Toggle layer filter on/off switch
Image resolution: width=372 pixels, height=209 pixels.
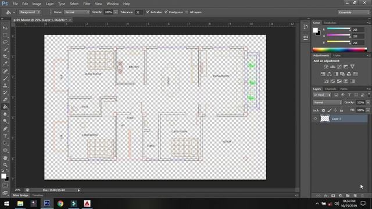(x=369, y=95)
